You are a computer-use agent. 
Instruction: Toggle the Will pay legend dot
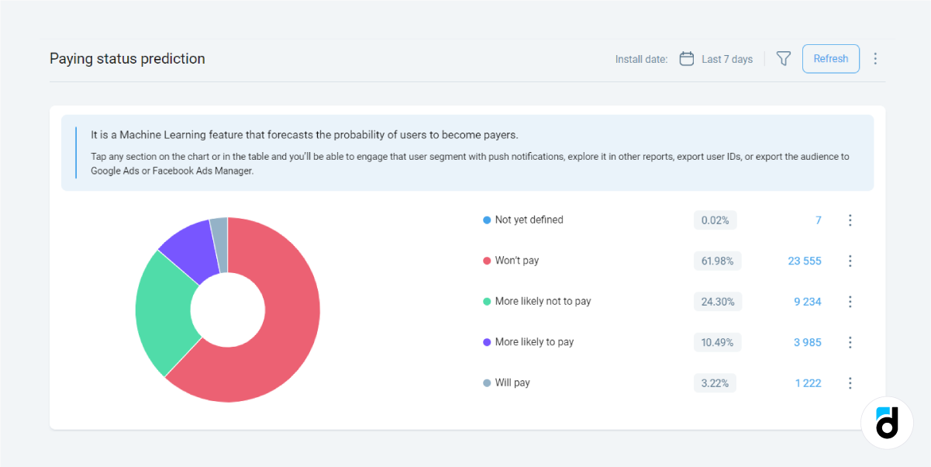click(x=485, y=382)
